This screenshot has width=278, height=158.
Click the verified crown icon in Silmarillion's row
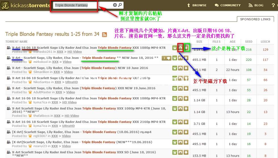pyautogui.click(x=175, y=68)
